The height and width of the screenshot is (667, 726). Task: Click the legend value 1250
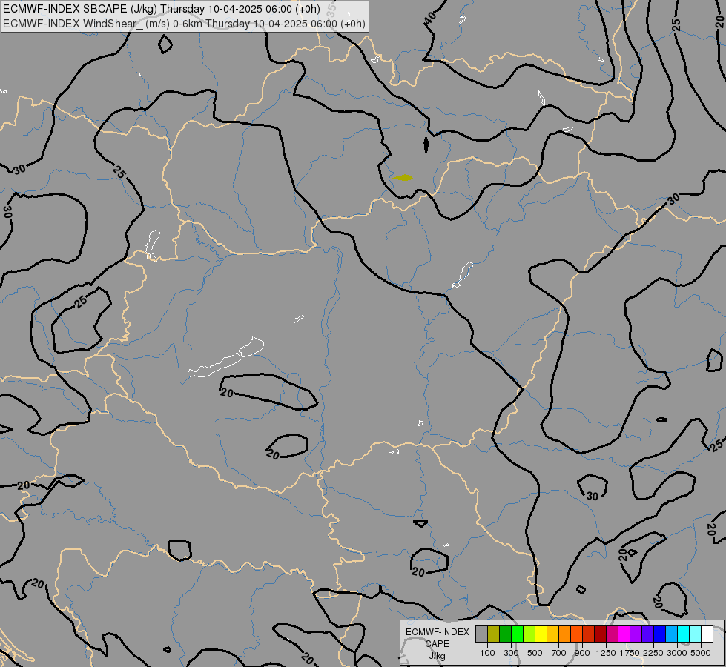point(606,653)
